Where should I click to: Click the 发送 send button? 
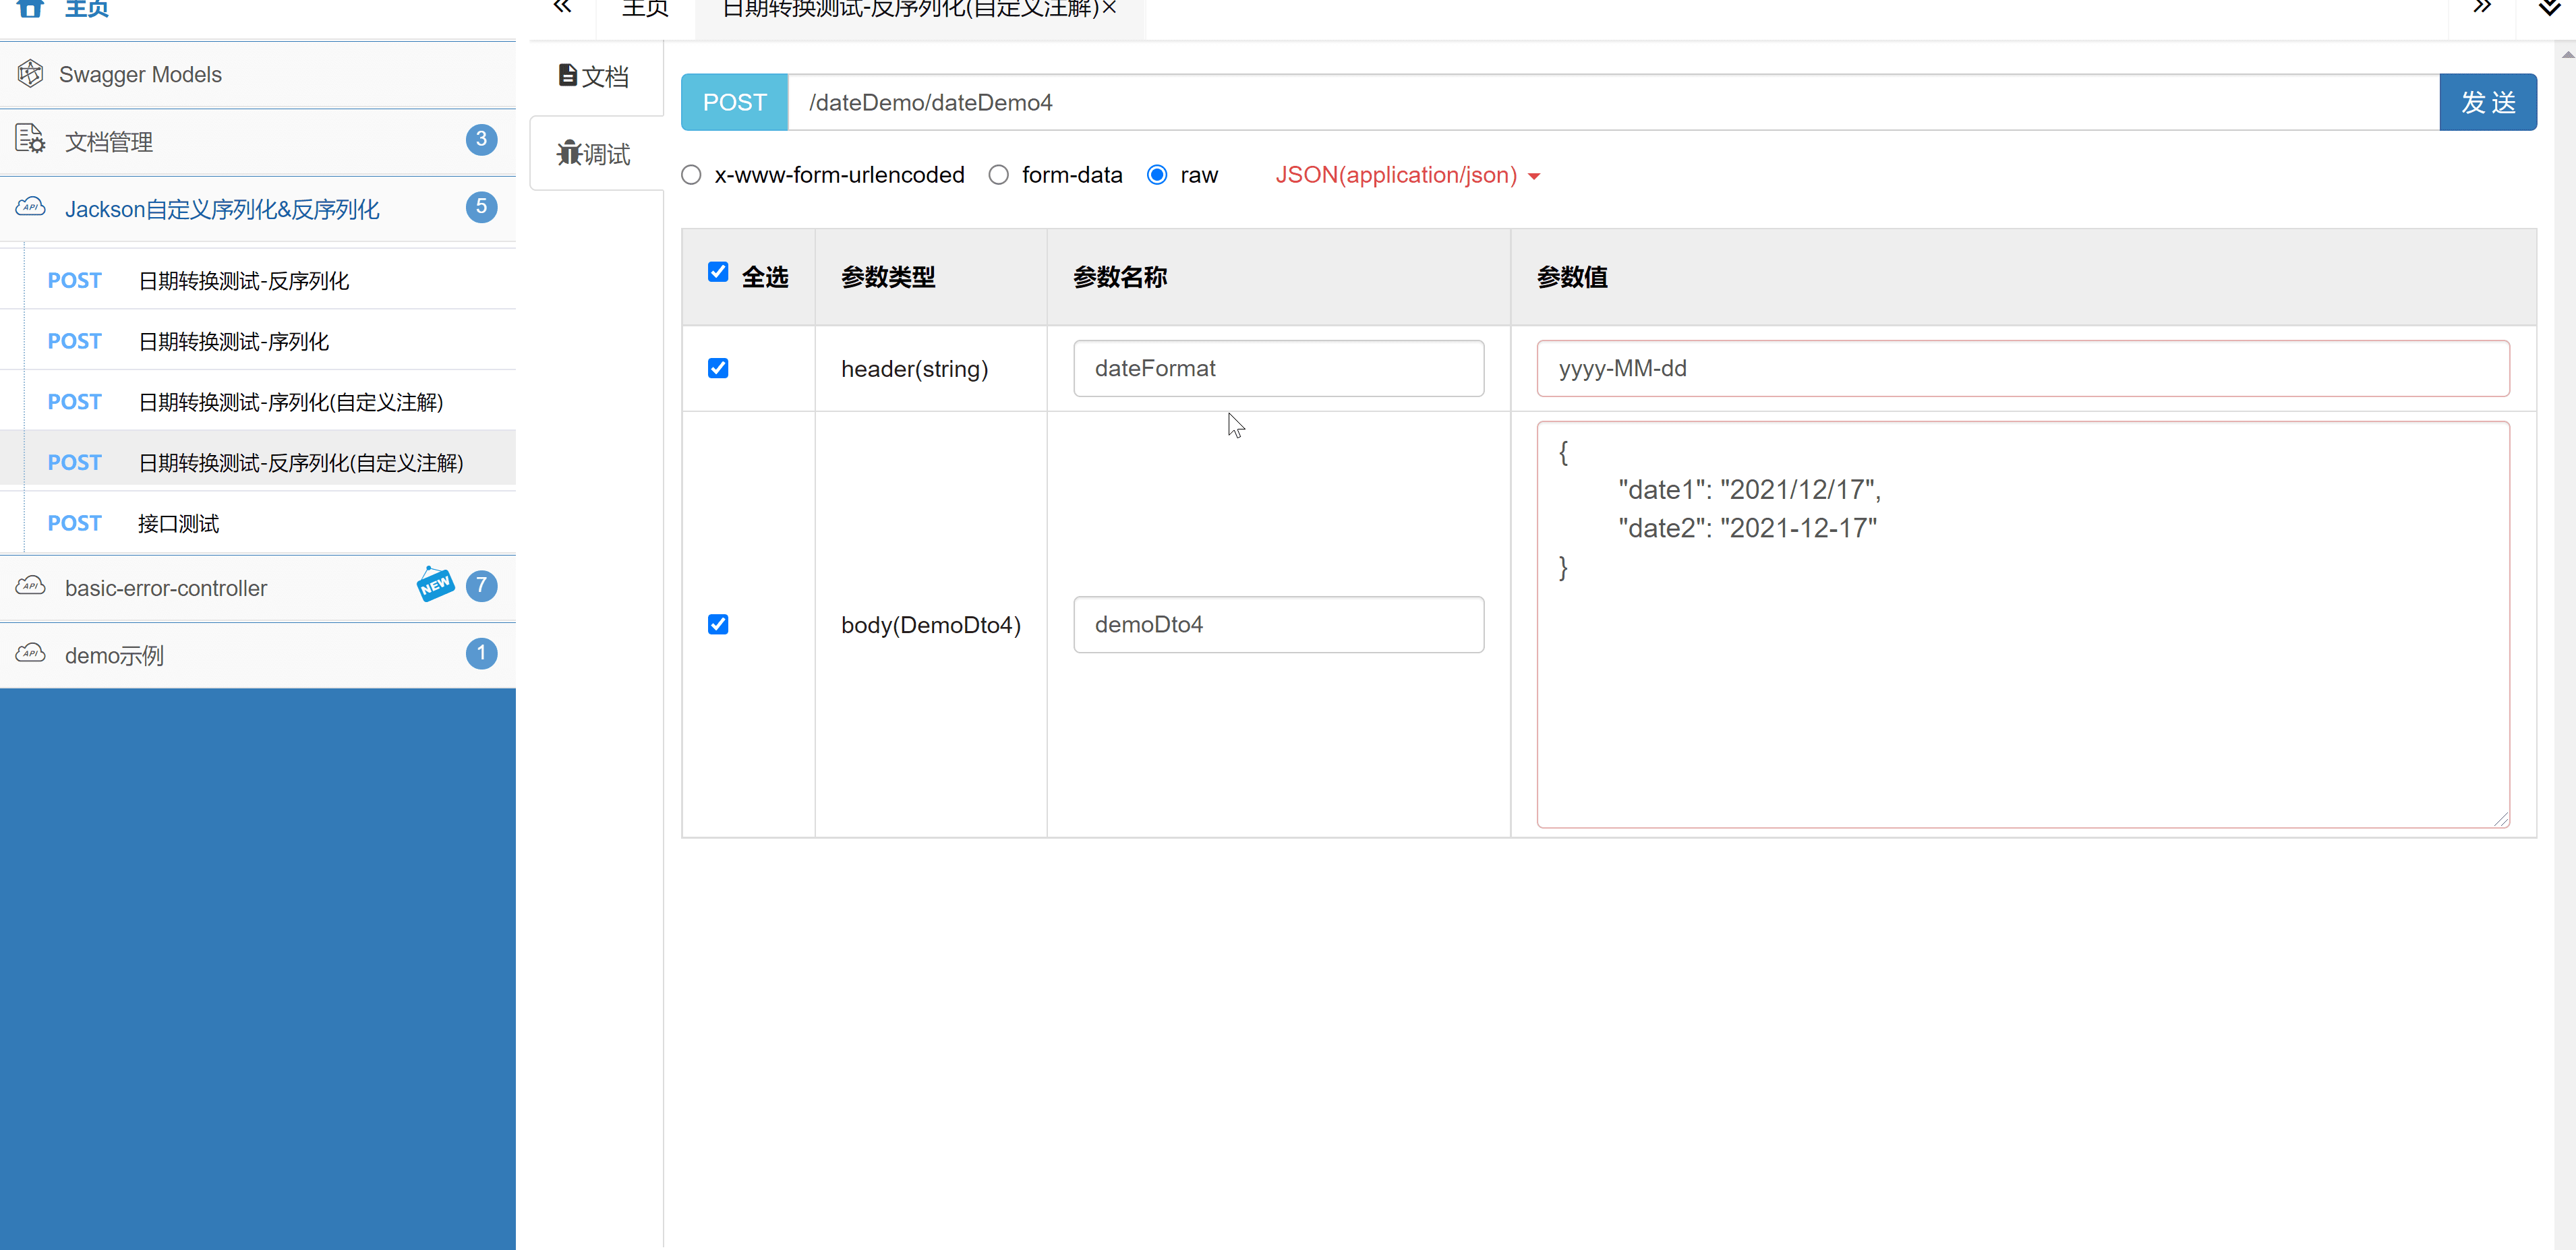[2489, 101]
